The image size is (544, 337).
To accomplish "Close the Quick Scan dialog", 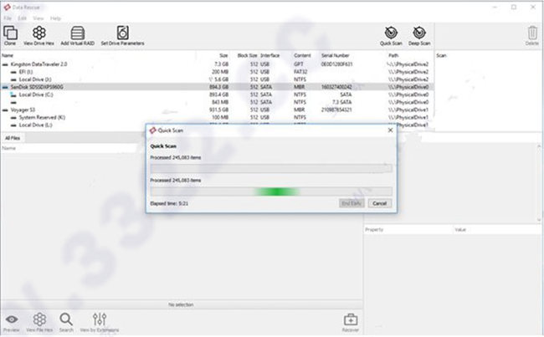I will 390,130.
